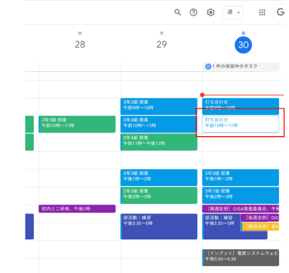Open 3年2組 授業 午前9時〜10時 event
289x273 pixels.
[159, 106]
